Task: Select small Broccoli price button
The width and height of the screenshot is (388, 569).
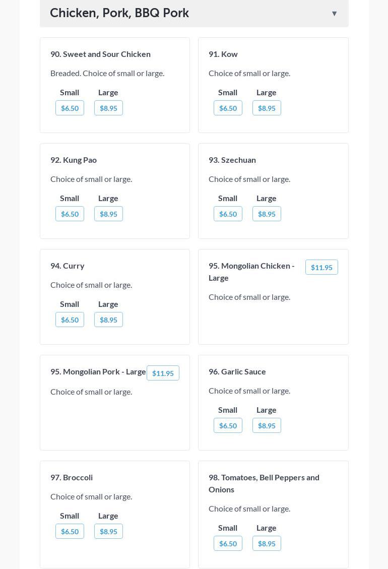Action: [70, 531]
